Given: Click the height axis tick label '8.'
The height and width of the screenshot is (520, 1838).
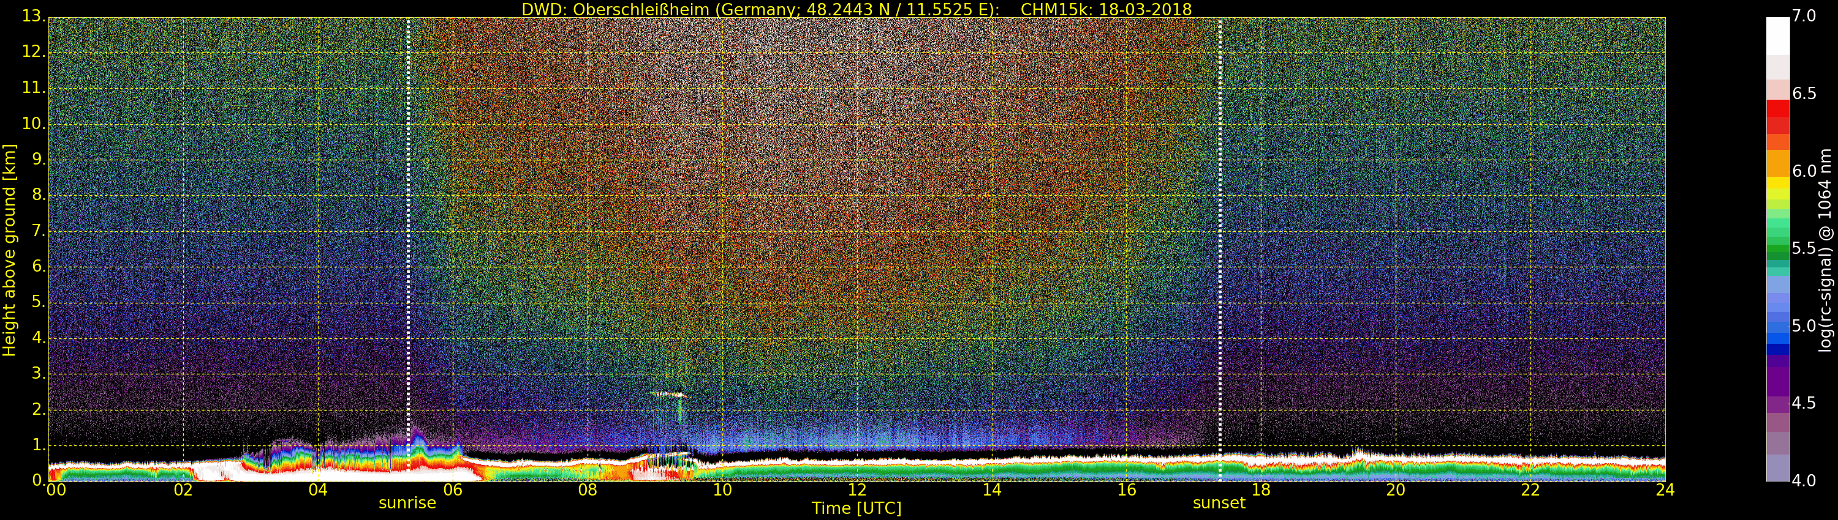Looking at the screenshot, I should tap(39, 195).
